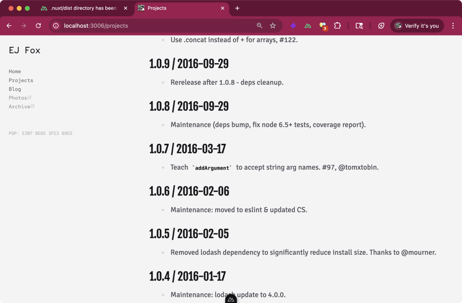Reload the page with the refresh control
Screen dimensions: 462x303
[38, 26]
